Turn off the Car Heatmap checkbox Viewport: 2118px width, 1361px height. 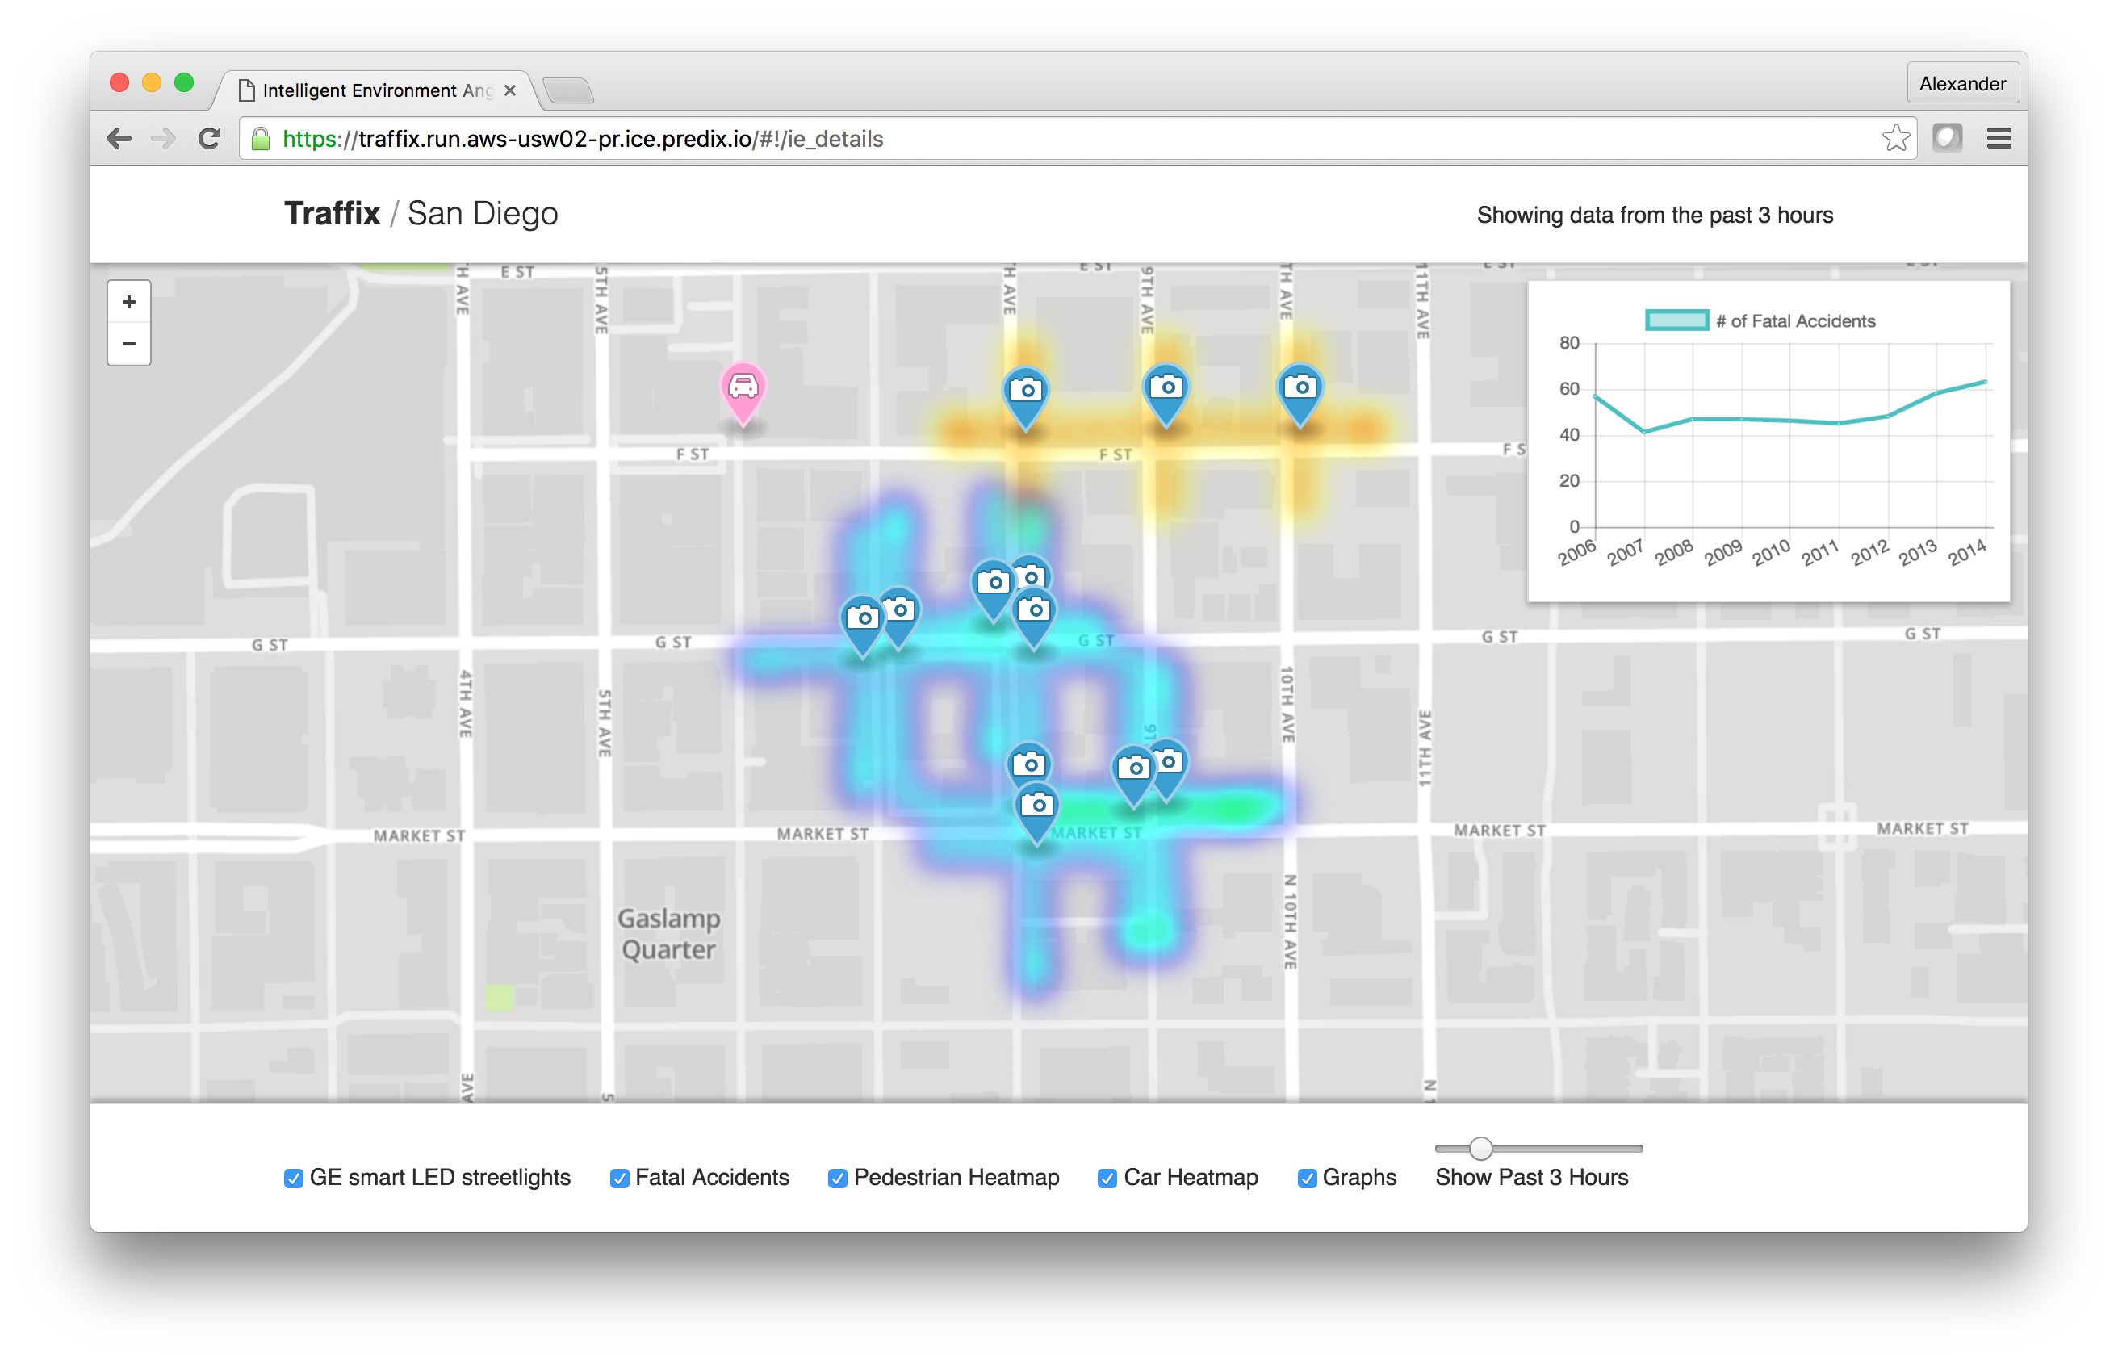point(1107,1178)
